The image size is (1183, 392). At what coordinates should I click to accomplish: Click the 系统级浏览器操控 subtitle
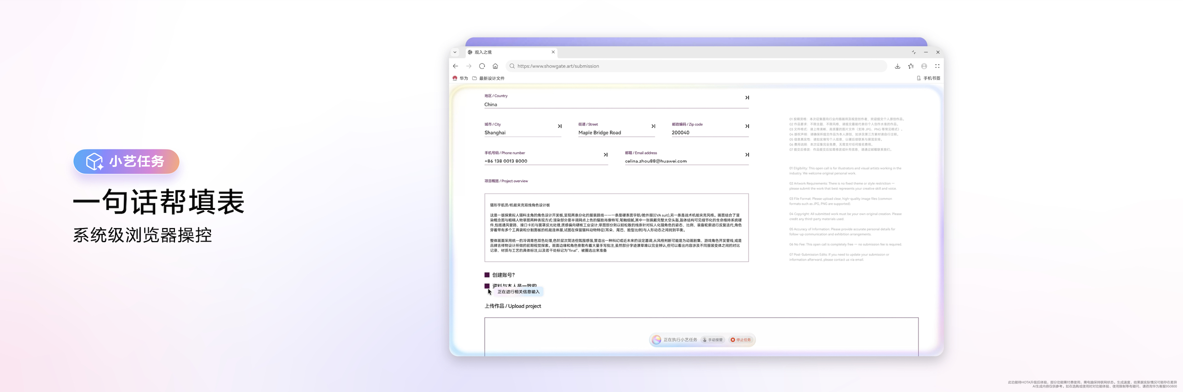tap(142, 235)
